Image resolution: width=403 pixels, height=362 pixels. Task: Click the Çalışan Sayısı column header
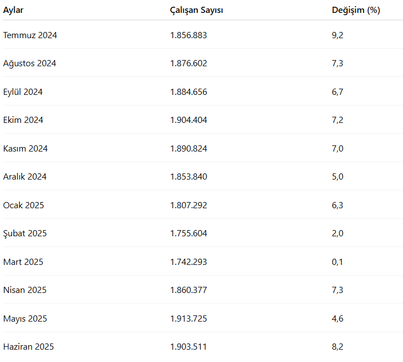pyautogui.click(x=197, y=10)
